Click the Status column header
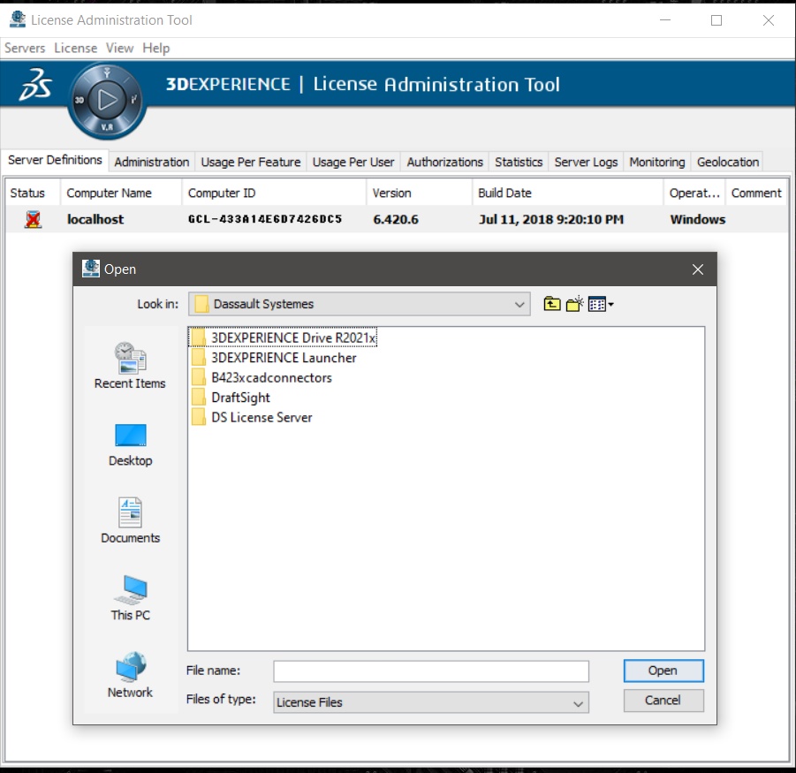The image size is (796, 773). [32, 193]
